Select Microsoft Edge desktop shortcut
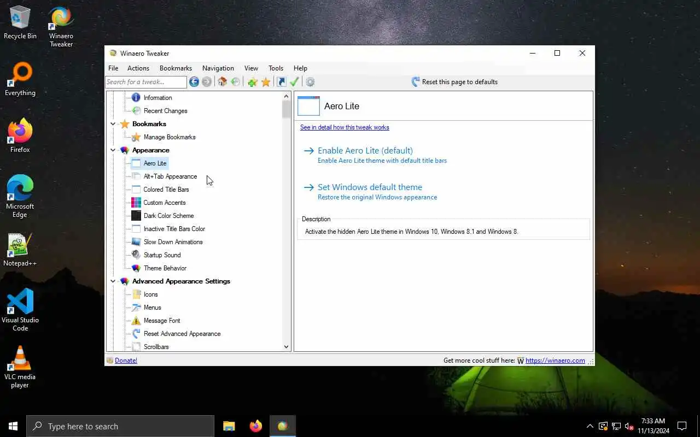700x437 pixels. tap(20, 197)
